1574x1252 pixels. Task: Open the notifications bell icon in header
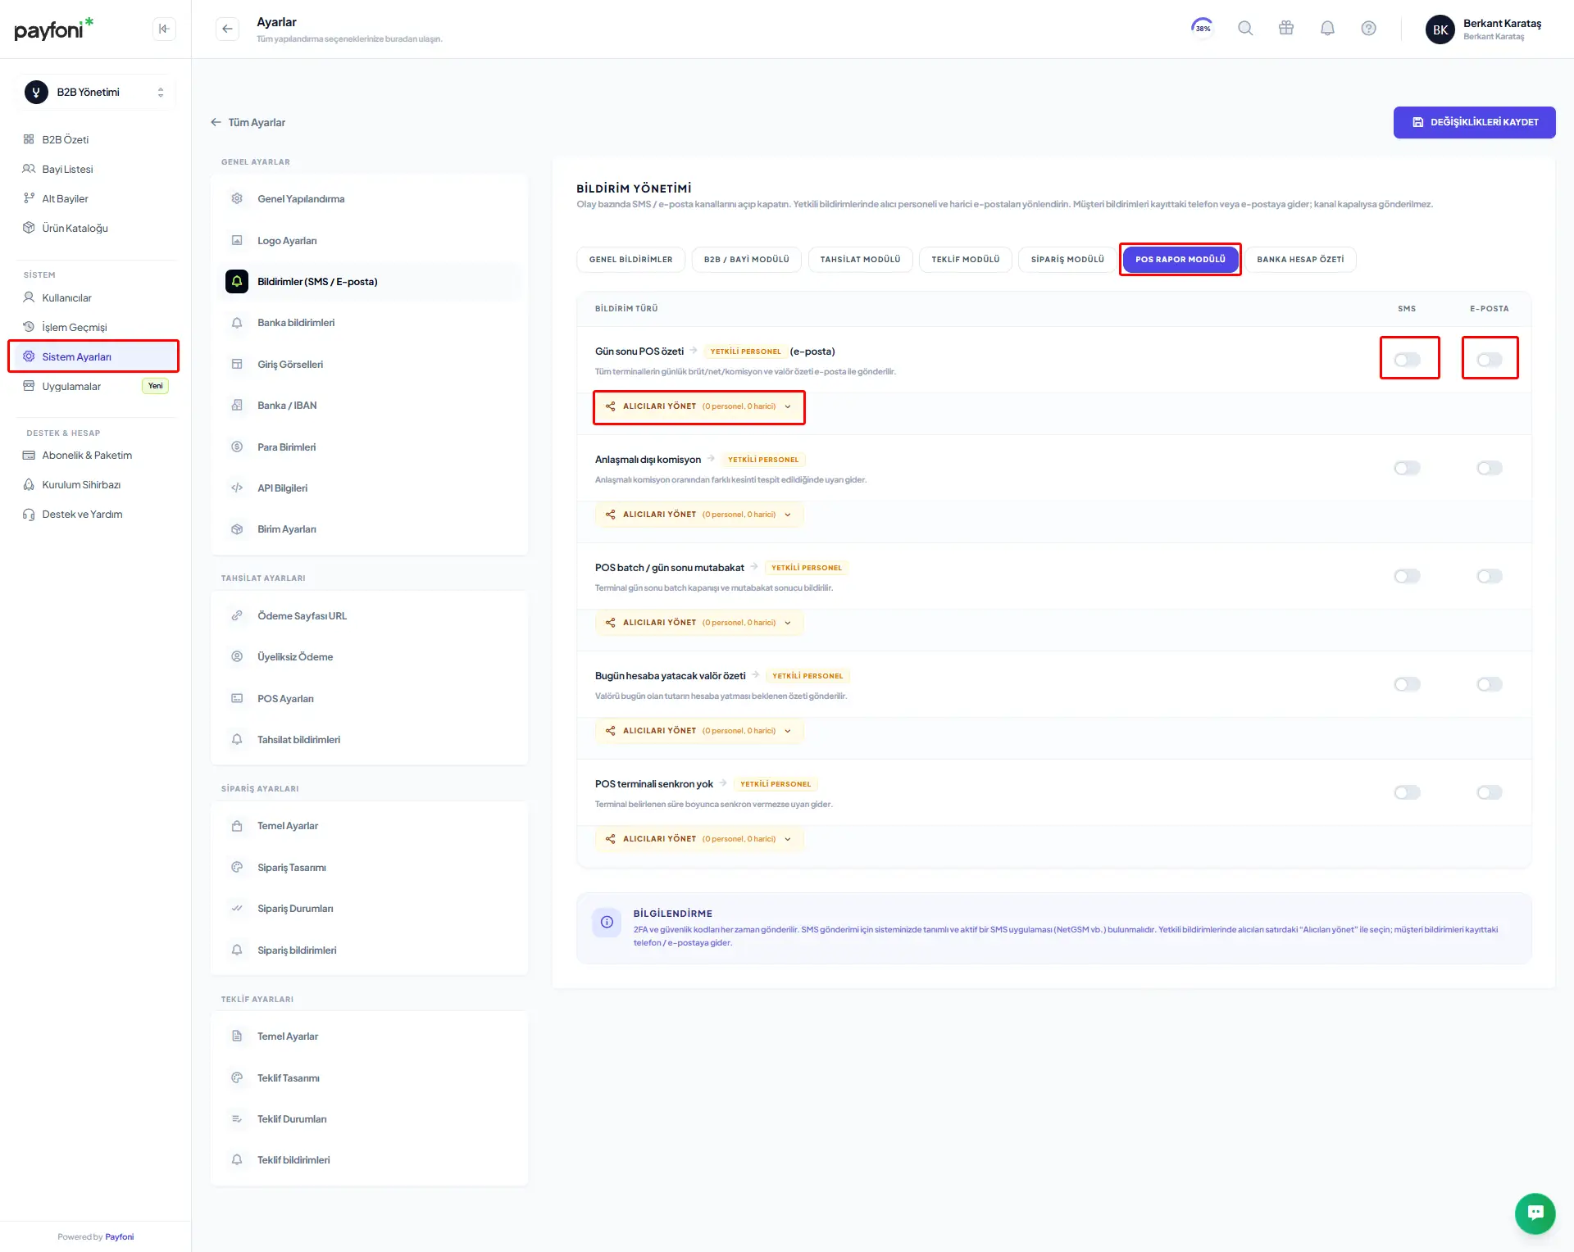[1327, 29]
